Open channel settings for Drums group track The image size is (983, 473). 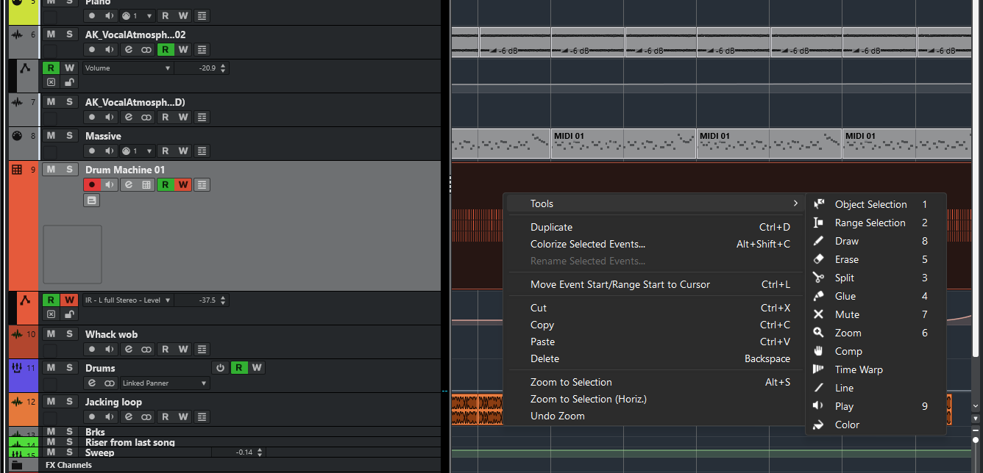(x=91, y=383)
